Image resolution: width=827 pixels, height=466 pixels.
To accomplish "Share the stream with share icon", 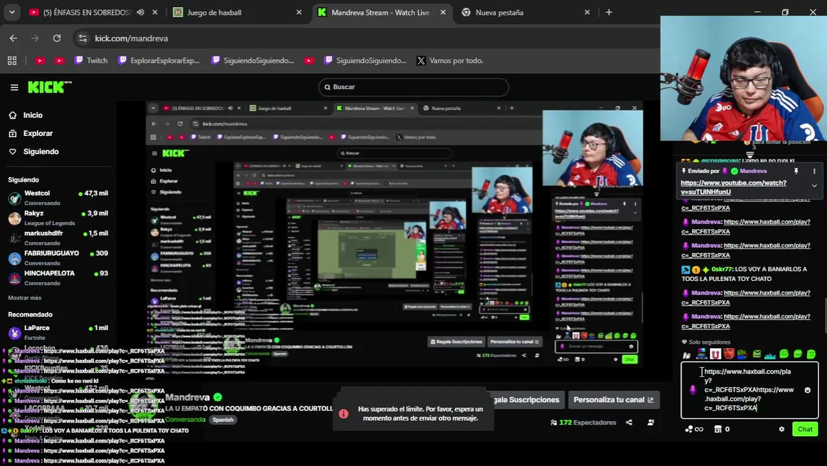I will click(628, 423).
